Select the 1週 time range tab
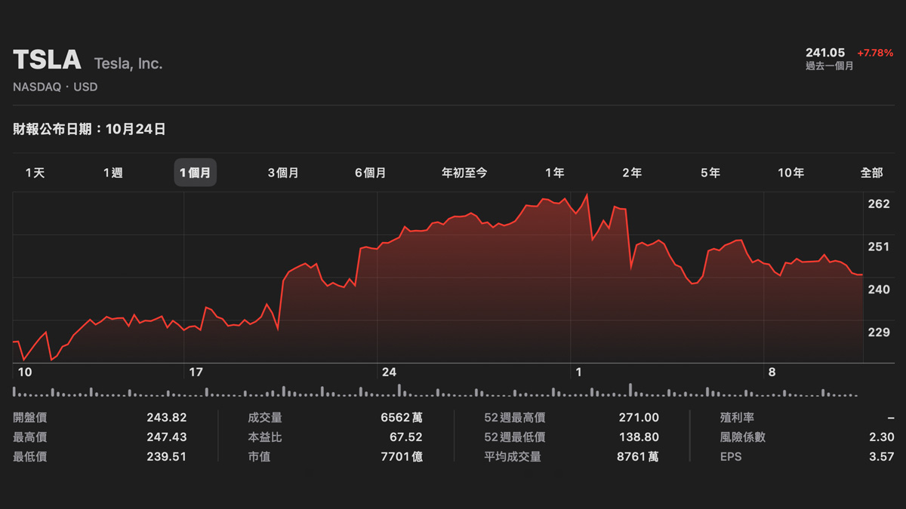The width and height of the screenshot is (906, 509). point(112,173)
